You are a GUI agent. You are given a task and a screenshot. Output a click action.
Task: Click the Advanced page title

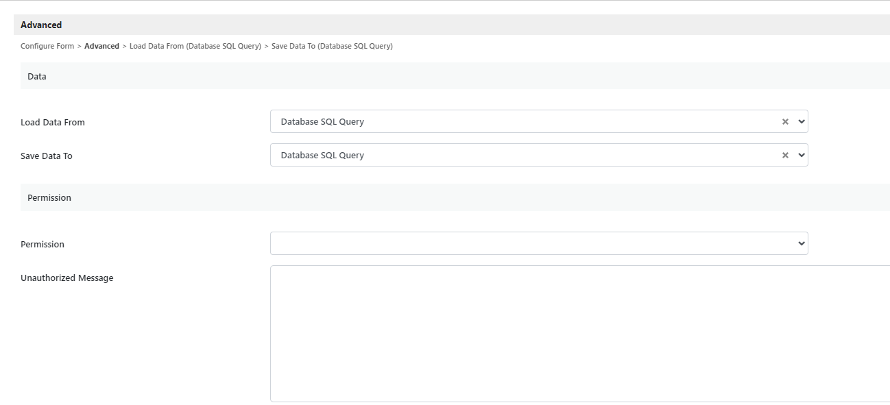click(41, 25)
